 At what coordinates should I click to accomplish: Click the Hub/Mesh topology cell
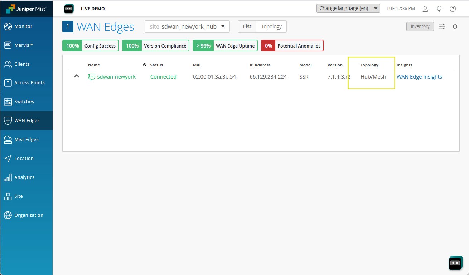(373, 77)
